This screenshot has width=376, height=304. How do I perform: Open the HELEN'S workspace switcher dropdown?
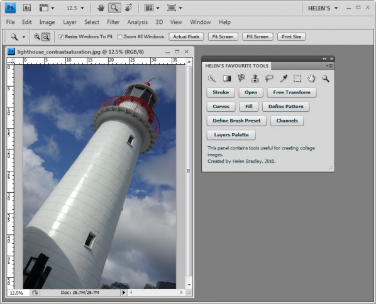[323, 8]
